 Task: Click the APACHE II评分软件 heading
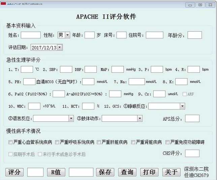106,17
